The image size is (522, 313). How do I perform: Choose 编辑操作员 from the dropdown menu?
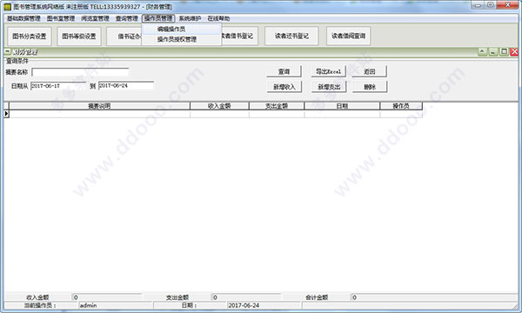(x=182, y=30)
